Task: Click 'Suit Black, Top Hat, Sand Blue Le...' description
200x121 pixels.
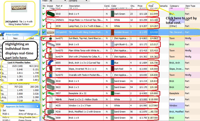Action: click(x=86, y=38)
